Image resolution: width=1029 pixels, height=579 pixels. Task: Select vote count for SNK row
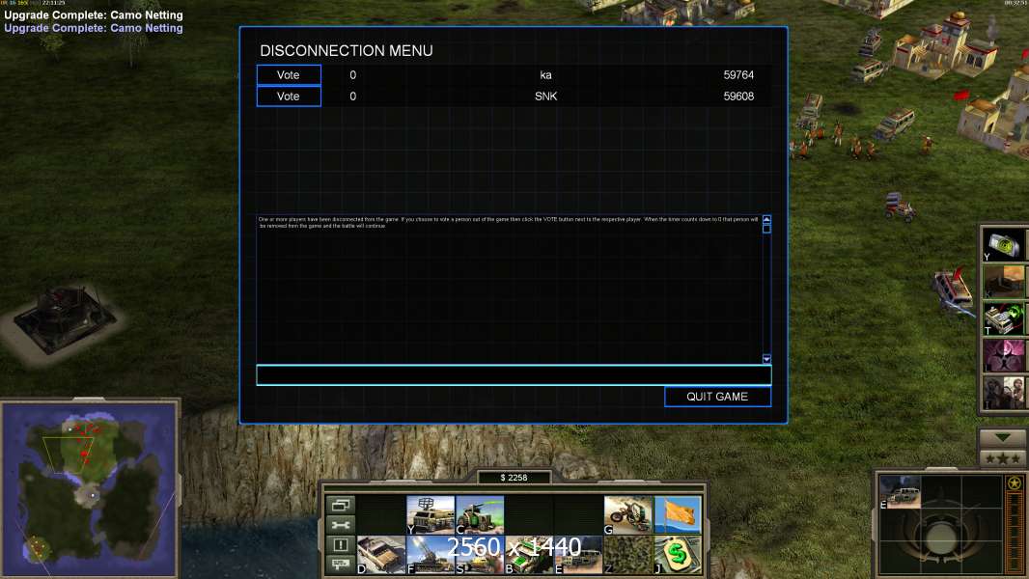[x=353, y=96]
